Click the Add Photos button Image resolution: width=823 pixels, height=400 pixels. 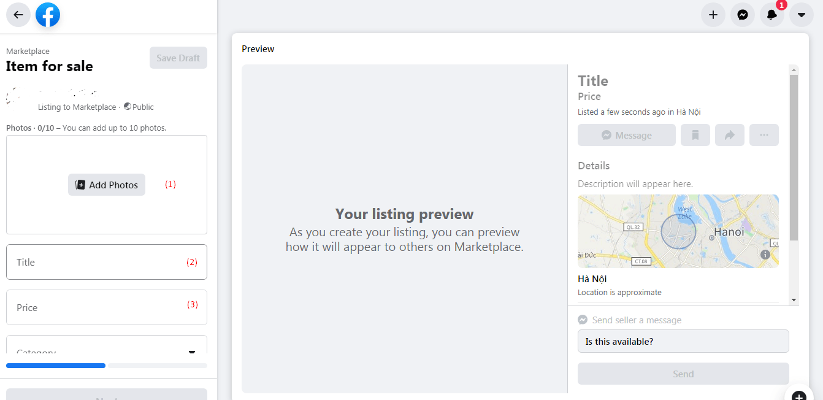(x=107, y=185)
